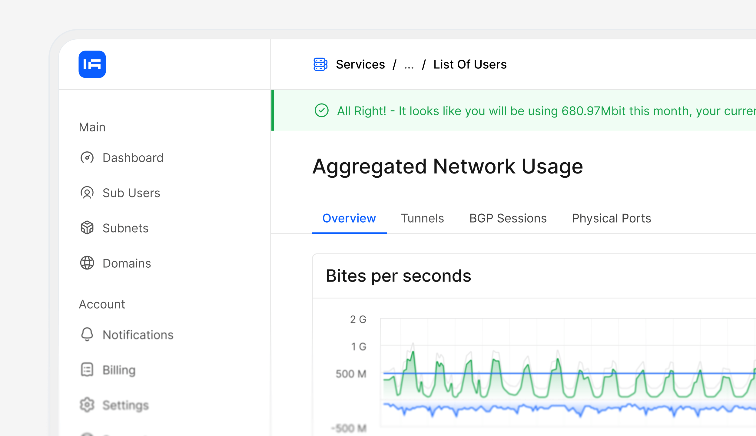The height and width of the screenshot is (436, 756).
Task: Click the green checkmark alert icon
Action: coord(321,111)
